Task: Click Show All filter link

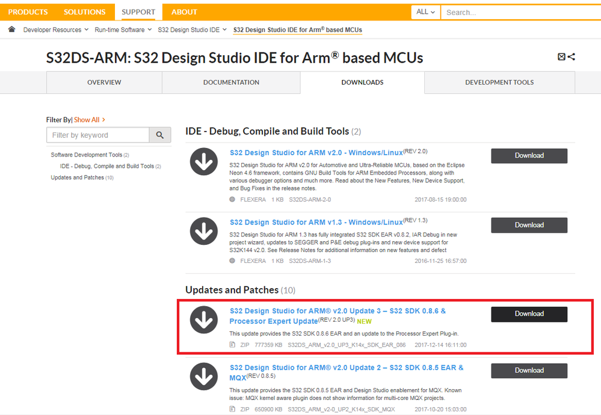Action: (90, 120)
